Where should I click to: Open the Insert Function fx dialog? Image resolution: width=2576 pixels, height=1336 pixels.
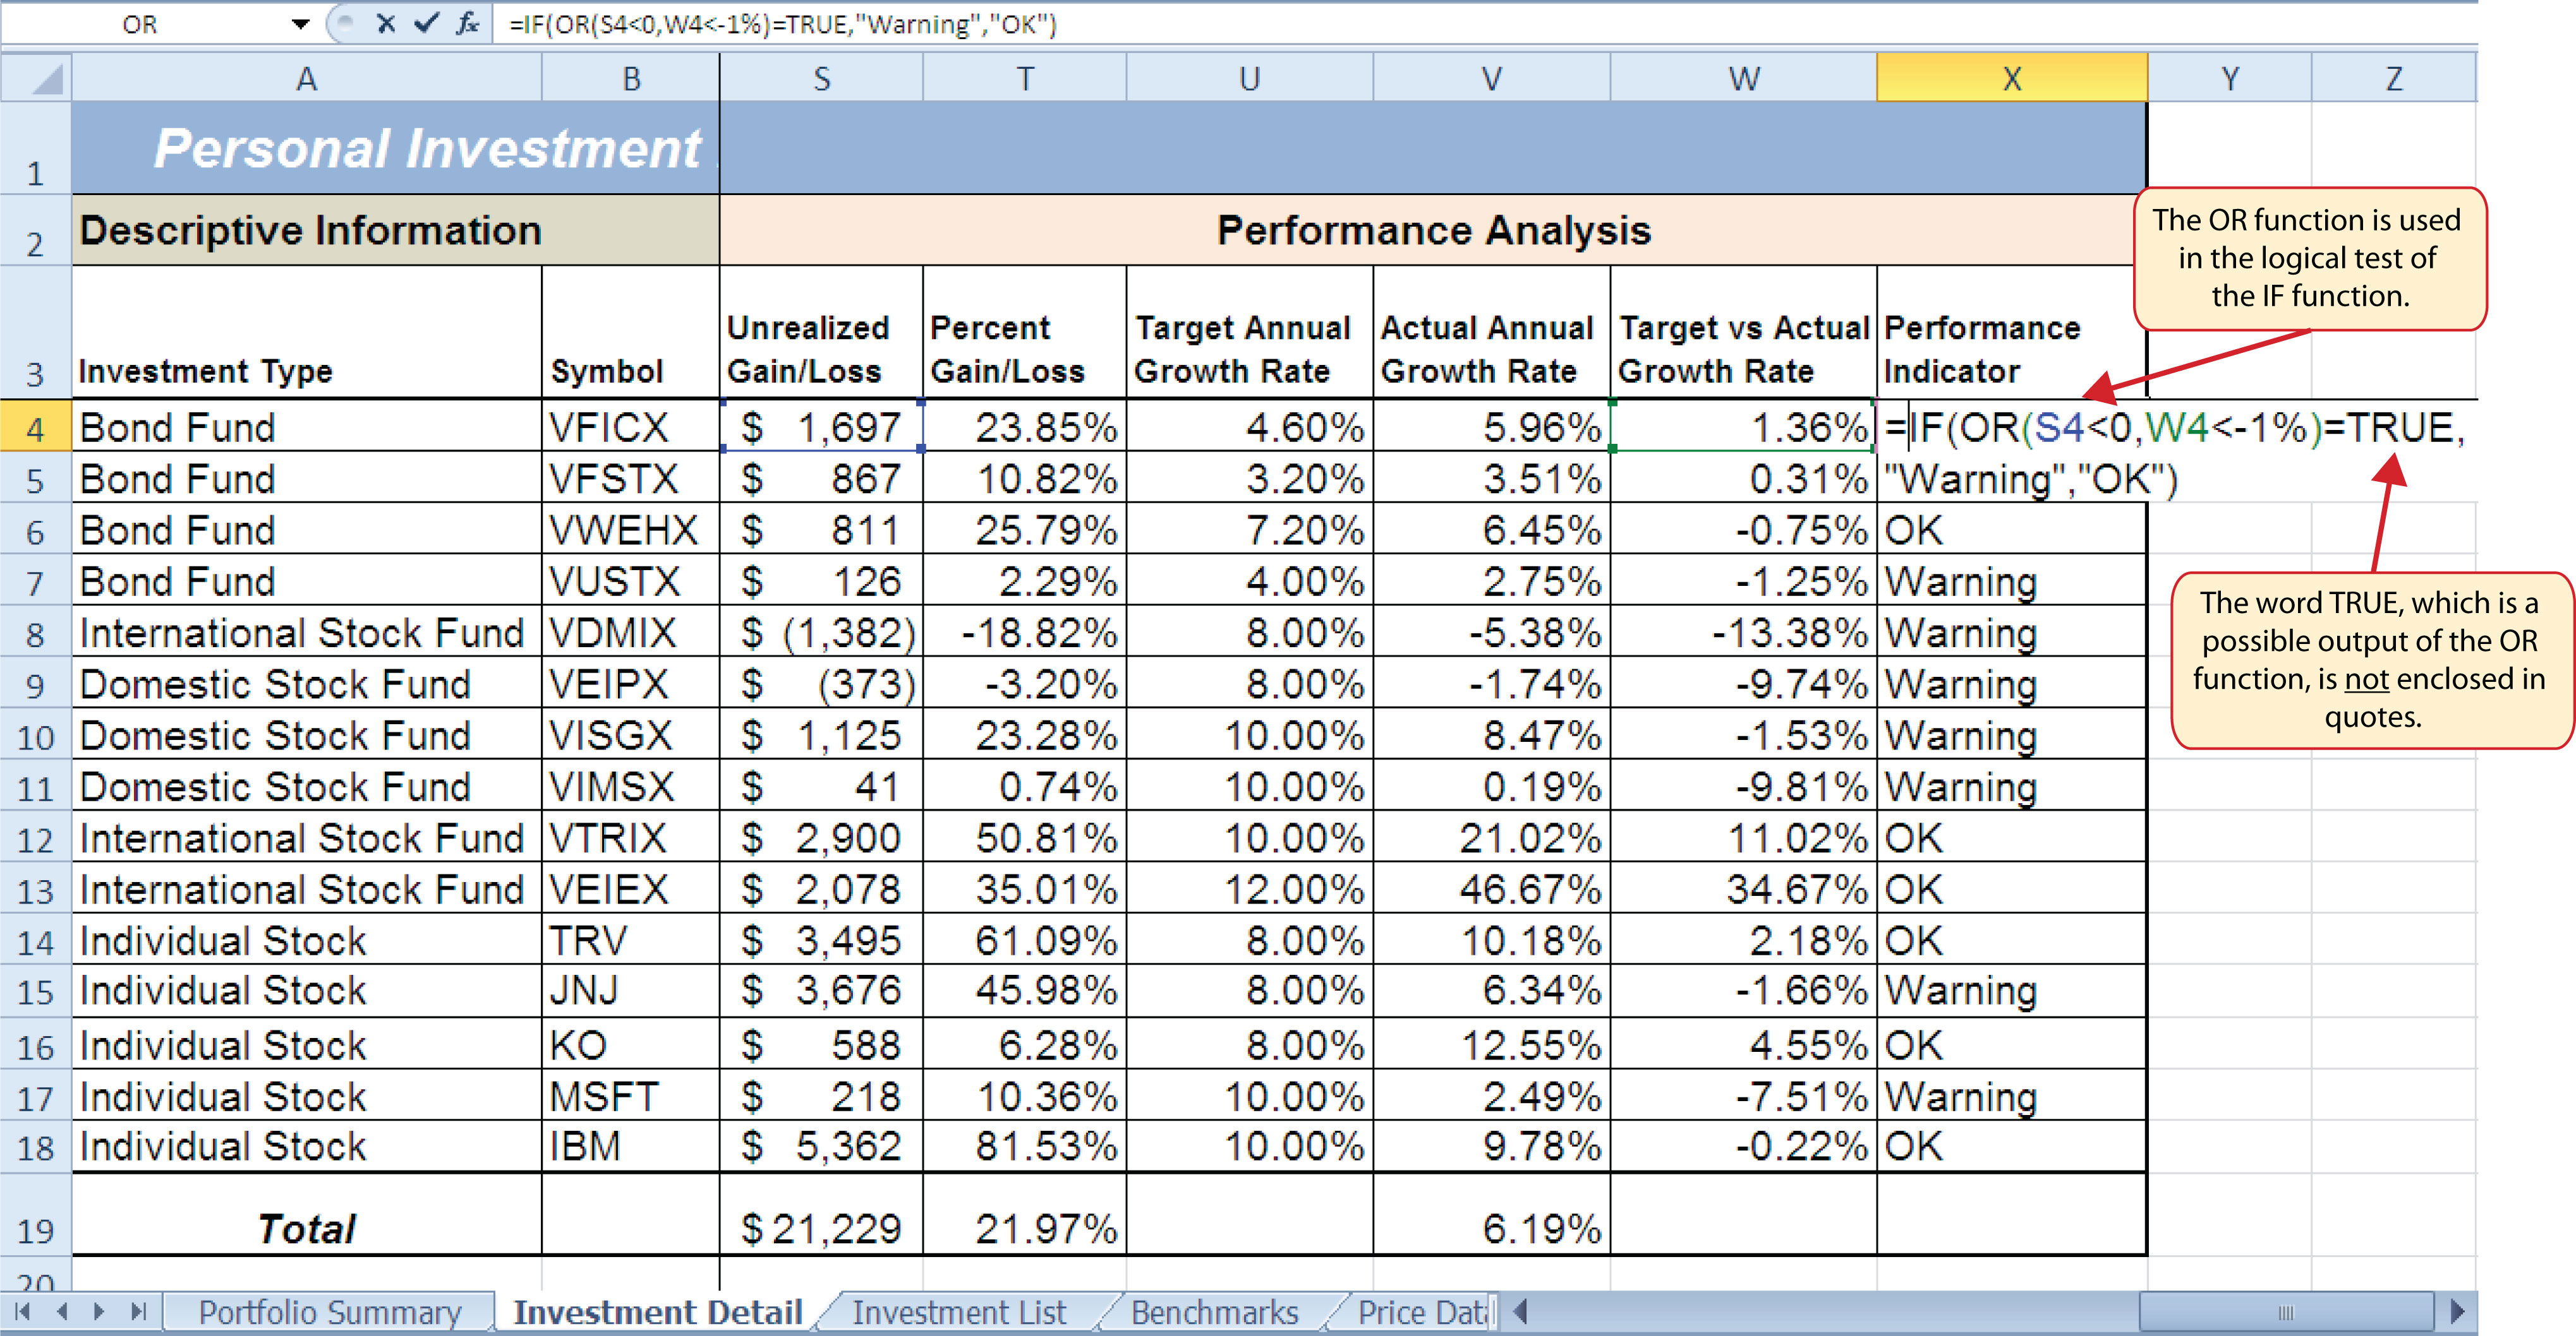click(467, 24)
